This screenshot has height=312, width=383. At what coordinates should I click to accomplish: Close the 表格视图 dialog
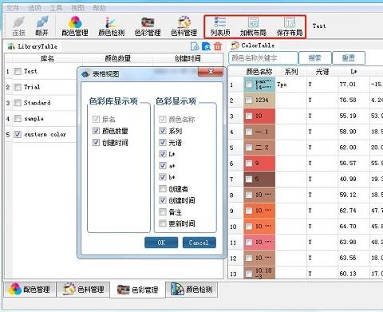pos(211,72)
